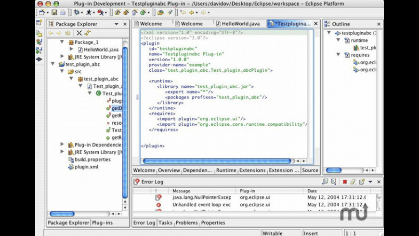Click the Message column header in Error Log
The height and width of the screenshot is (236, 419).
[x=182, y=191]
